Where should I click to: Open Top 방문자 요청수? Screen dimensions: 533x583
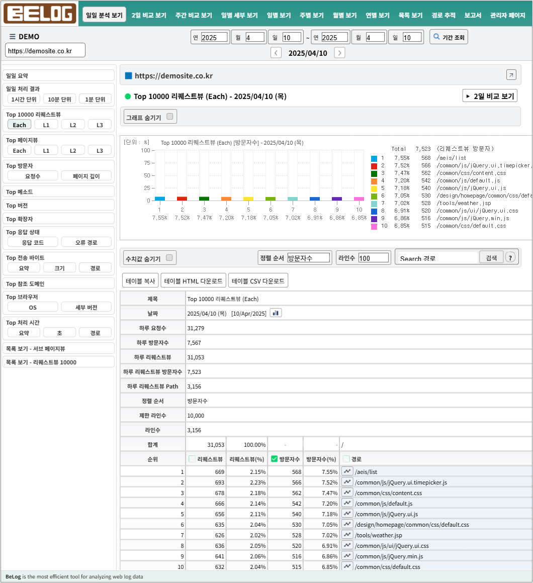tap(33, 176)
